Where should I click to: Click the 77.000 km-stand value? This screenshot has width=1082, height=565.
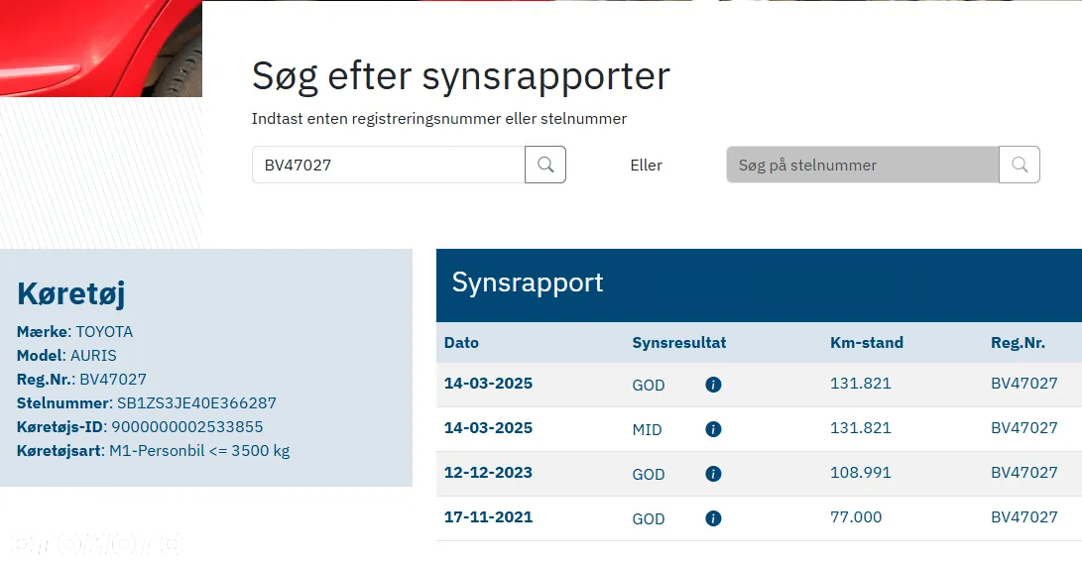click(x=856, y=517)
